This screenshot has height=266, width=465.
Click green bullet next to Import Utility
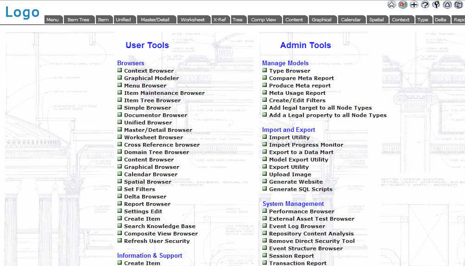point(265,137)
